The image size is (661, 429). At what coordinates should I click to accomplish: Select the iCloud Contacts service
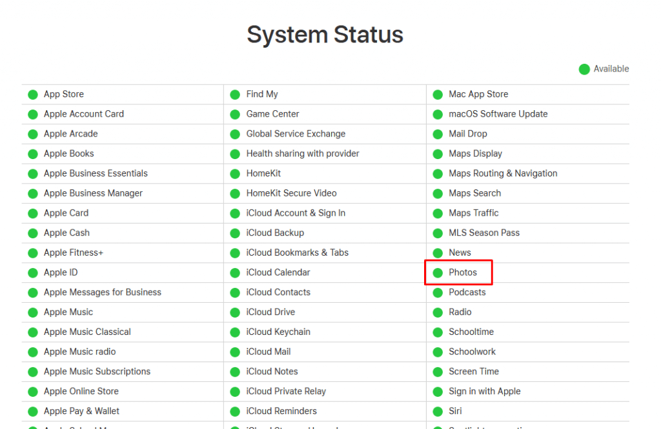278,292
